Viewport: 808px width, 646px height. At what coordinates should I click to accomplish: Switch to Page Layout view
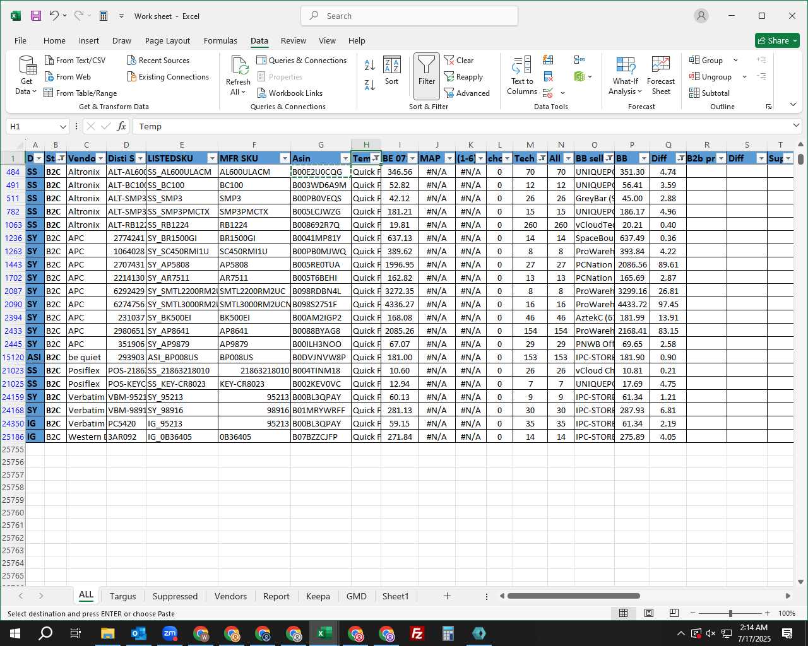(648, 613)
